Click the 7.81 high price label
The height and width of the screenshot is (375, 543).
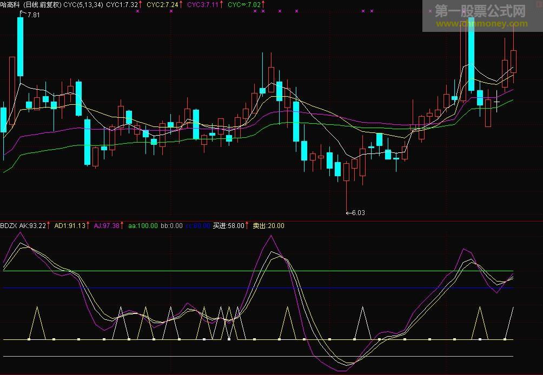tap(33, 15)
